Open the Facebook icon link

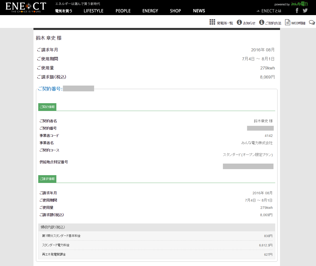pyautogui.click(x=297, y=10)
